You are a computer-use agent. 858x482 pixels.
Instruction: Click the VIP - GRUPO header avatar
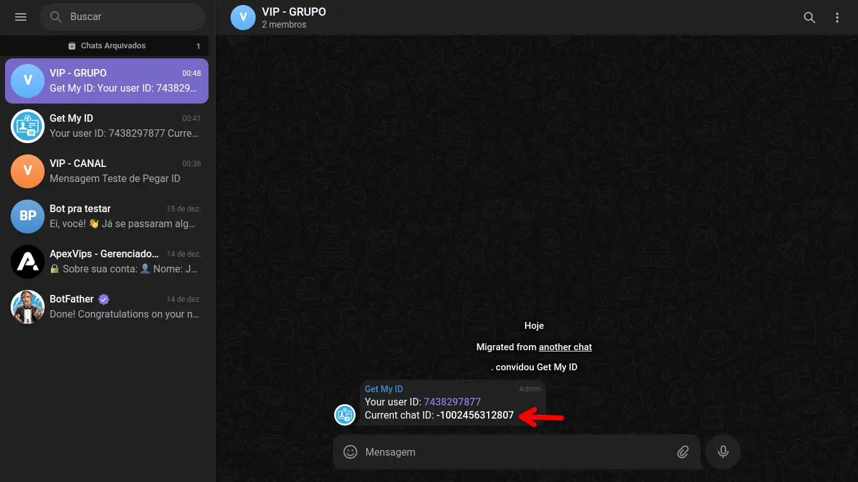pos(243,18)
